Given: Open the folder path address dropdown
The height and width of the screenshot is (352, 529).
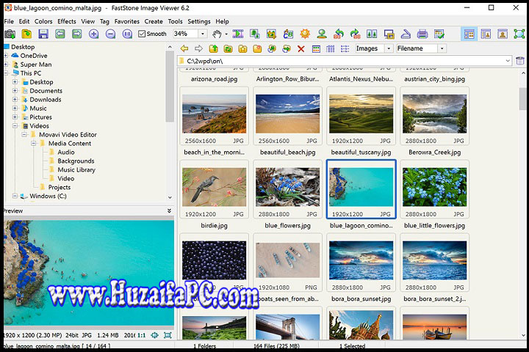Looking at the screenshot, I should coord(508,61).
